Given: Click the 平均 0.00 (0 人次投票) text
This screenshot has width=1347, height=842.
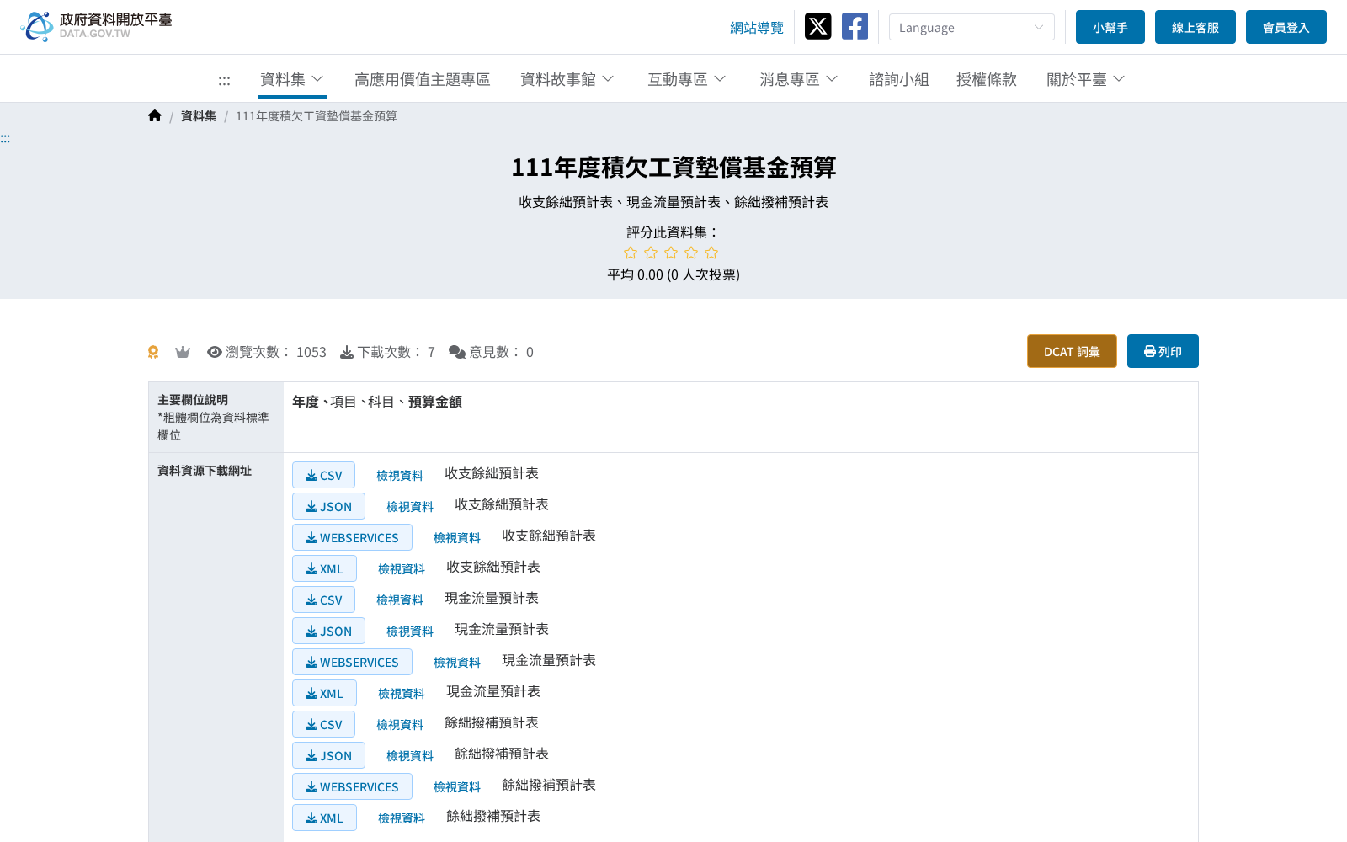Looking at the screenshot, I should [x=673, y=274].
